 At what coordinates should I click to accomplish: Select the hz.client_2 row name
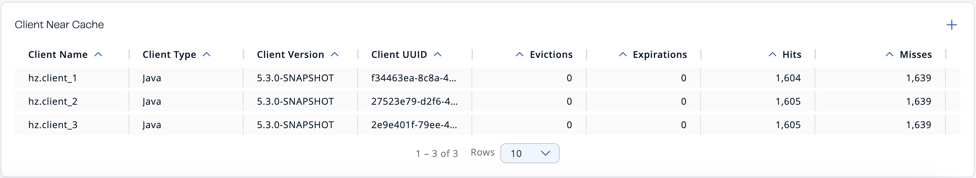[x=53, y=101]
